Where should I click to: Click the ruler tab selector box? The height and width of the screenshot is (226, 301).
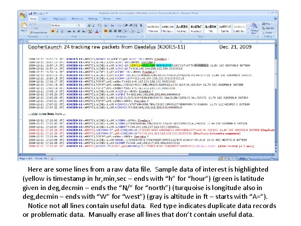point(21,41)
